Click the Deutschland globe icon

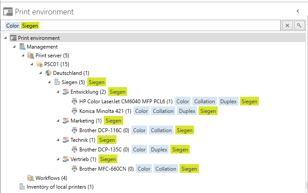48,73
